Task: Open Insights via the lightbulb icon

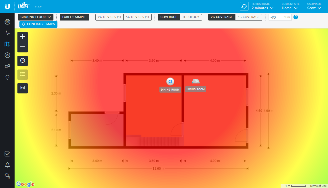Action: (7, 77)
